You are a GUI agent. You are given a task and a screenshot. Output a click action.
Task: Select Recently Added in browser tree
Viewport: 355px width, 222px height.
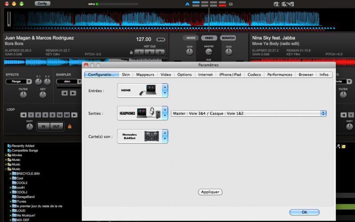[x=23, y=146]
